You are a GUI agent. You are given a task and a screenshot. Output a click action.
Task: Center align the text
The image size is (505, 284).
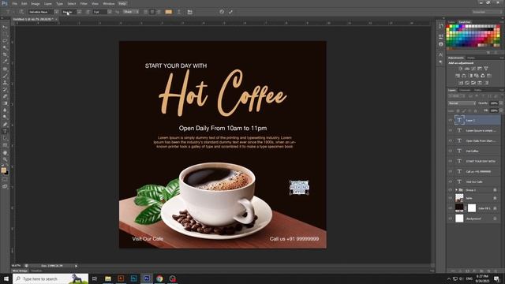(152, 12)
